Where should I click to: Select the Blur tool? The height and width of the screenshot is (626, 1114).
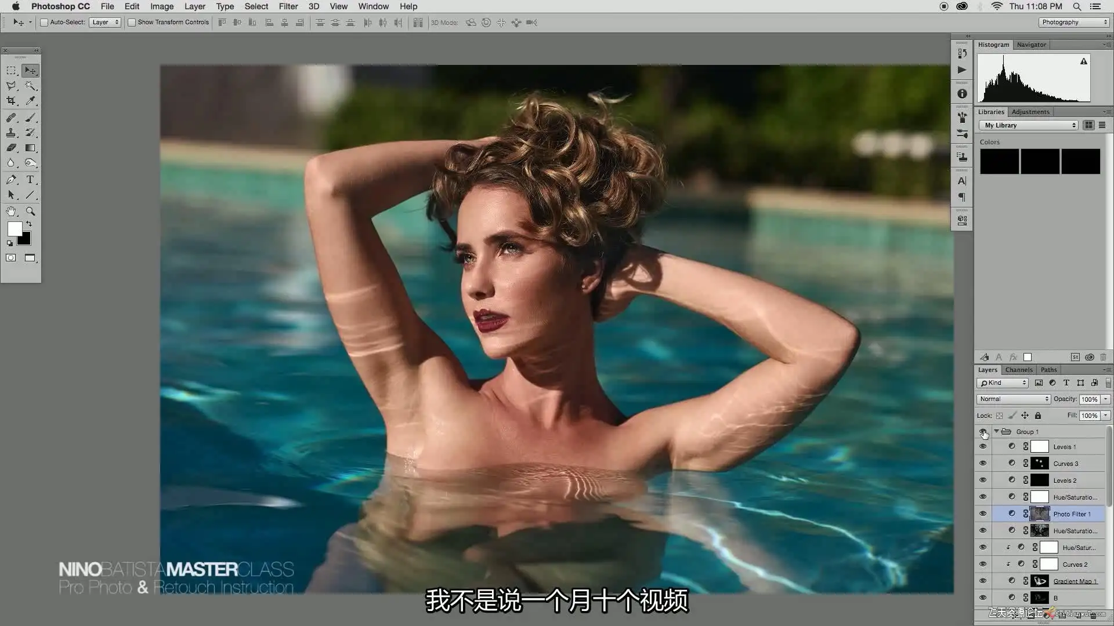pos(11,163)
